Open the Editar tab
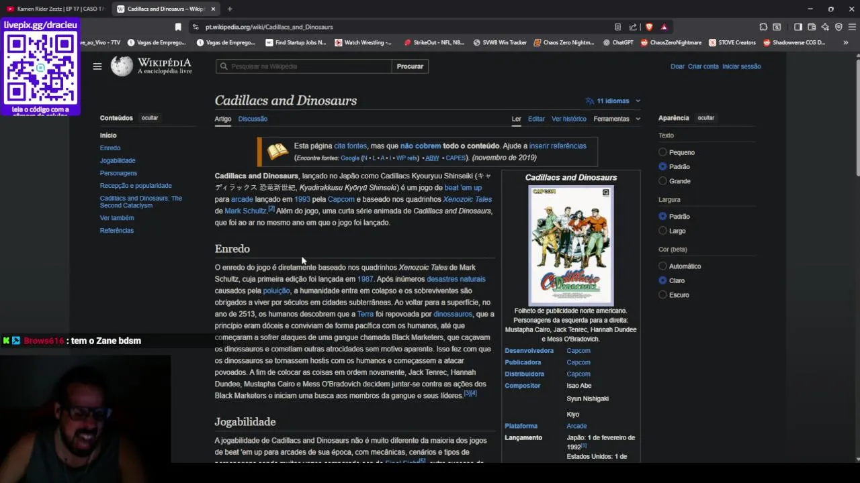Image resolution: width=860 pixels, height=483 pixels. click(536, 119)
